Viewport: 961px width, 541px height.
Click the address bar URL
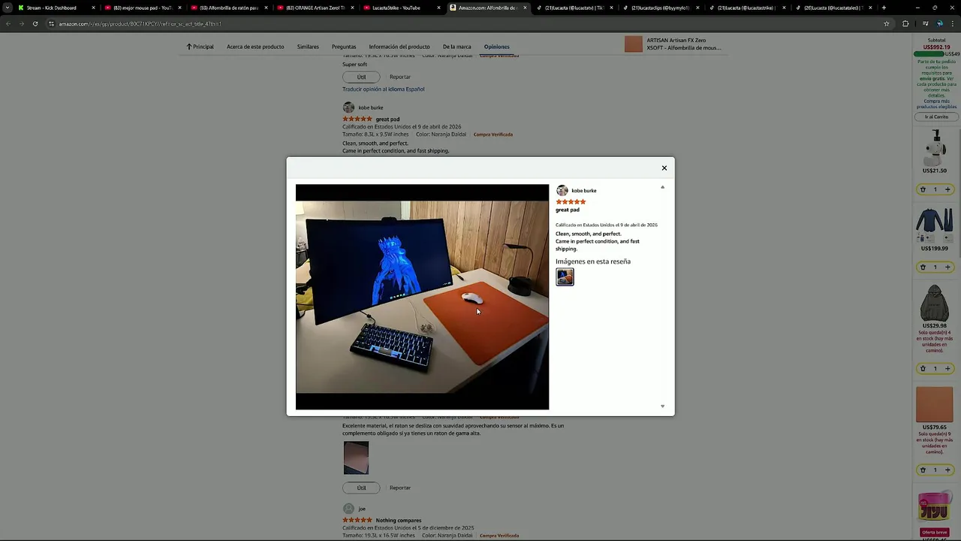tap(140, 24)
